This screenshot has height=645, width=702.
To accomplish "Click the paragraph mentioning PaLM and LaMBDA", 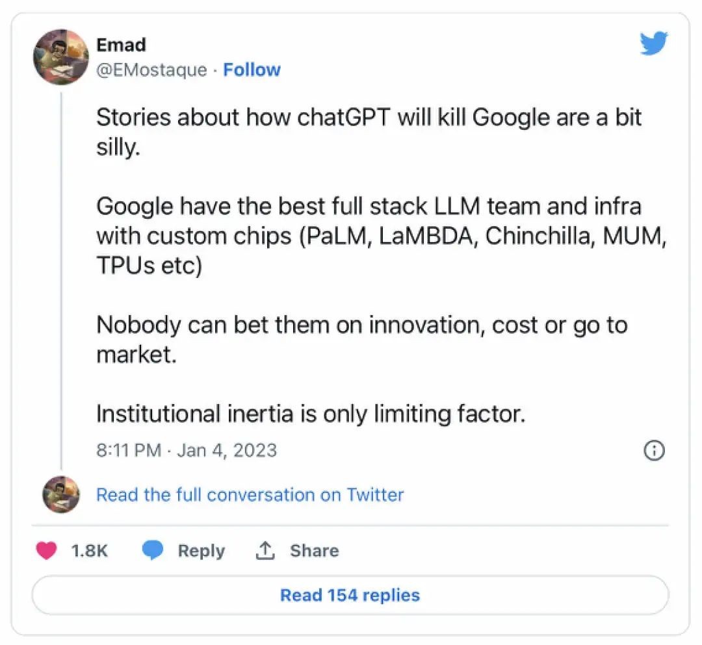I will tap(382, 236).
